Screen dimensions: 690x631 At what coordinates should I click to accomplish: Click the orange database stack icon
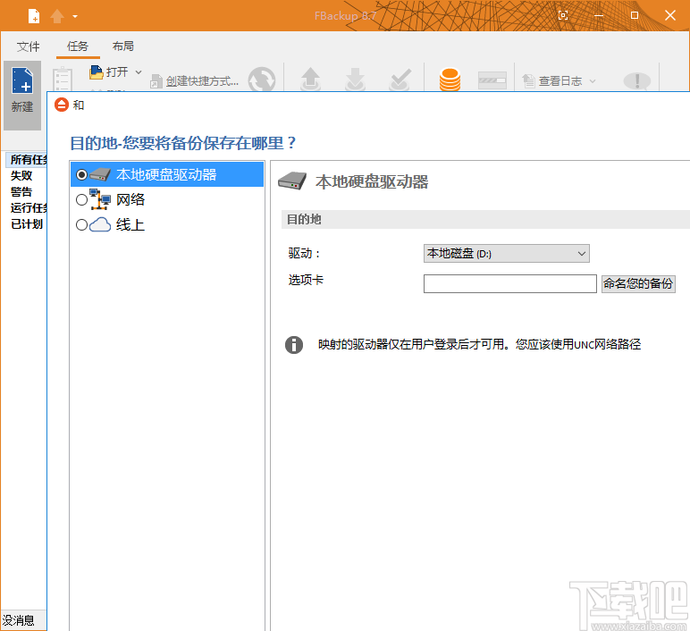coord(450,80)
